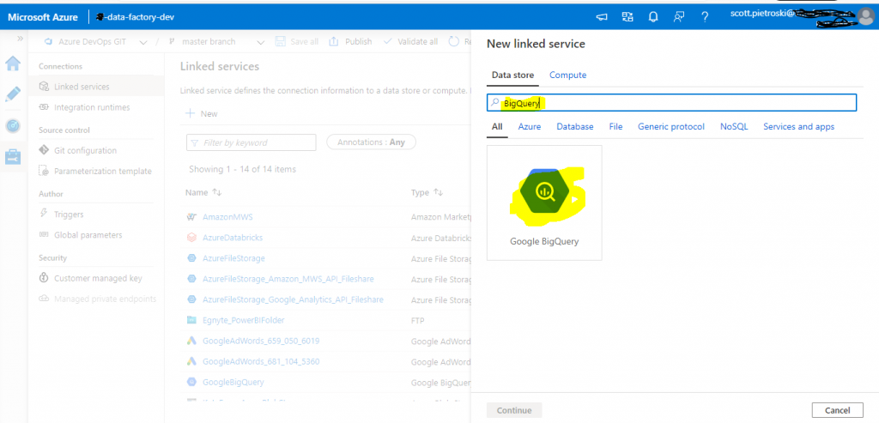Select the Database category tab
This screenshot has width=879, height=423.
(x=574, y=127)
